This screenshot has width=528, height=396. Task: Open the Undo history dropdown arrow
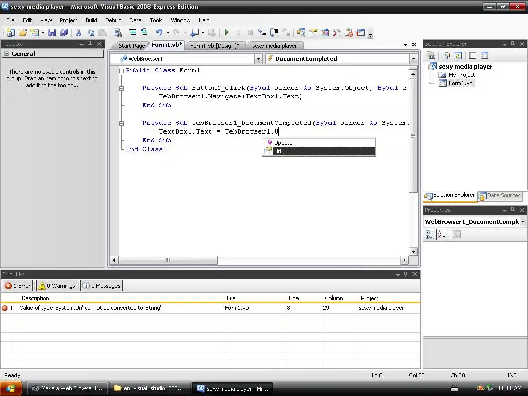(x=168, y=32)
